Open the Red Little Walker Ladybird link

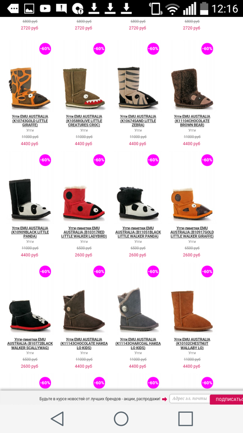[84, 232]
